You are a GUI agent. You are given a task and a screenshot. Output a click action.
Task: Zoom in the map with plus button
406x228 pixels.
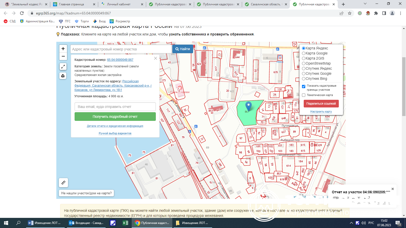click(63, 49)
